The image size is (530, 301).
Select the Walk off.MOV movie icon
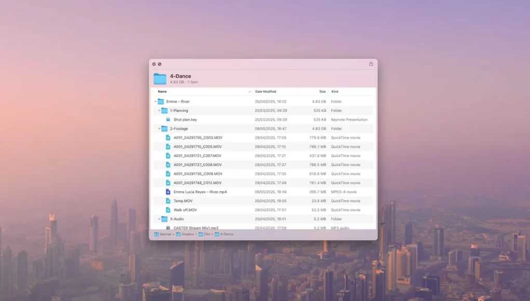pos(168,210)
